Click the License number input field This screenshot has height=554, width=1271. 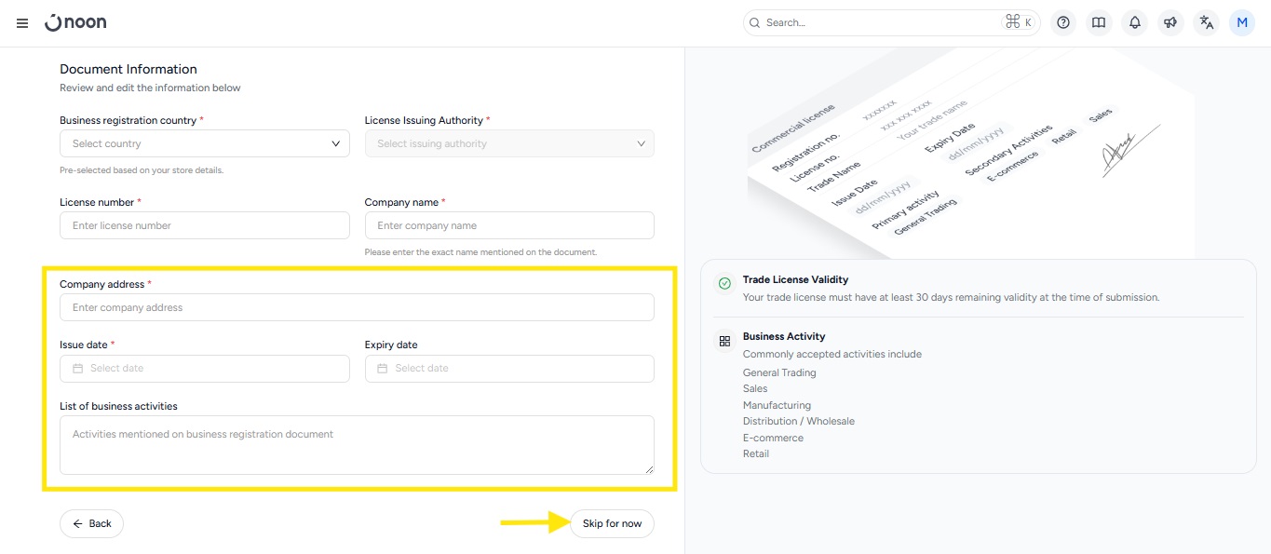click(x=205, y=225)
